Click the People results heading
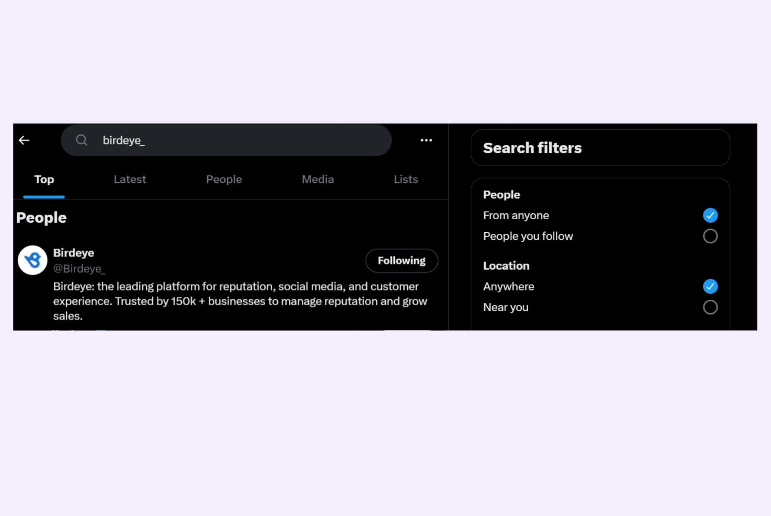The image size is (771, 516). (x=41, y=218)
